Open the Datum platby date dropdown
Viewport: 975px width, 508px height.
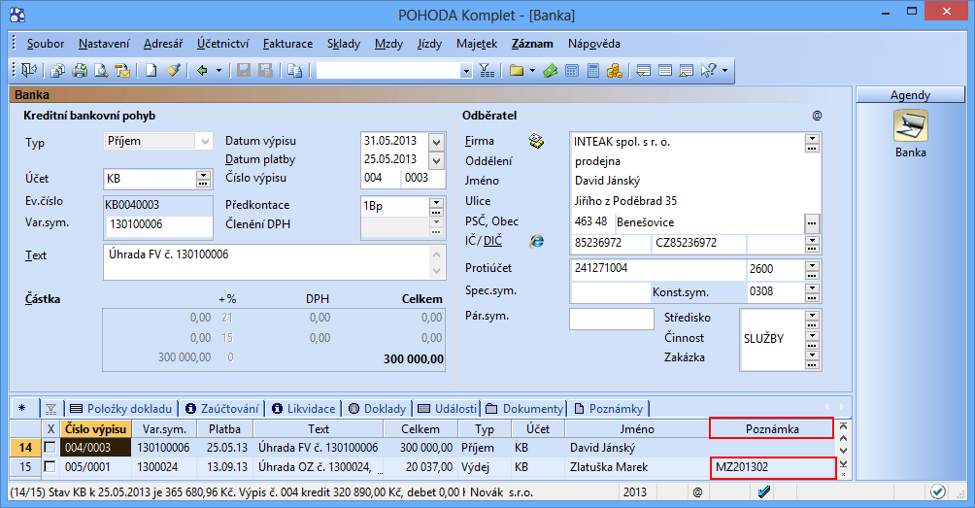point(436,161)
